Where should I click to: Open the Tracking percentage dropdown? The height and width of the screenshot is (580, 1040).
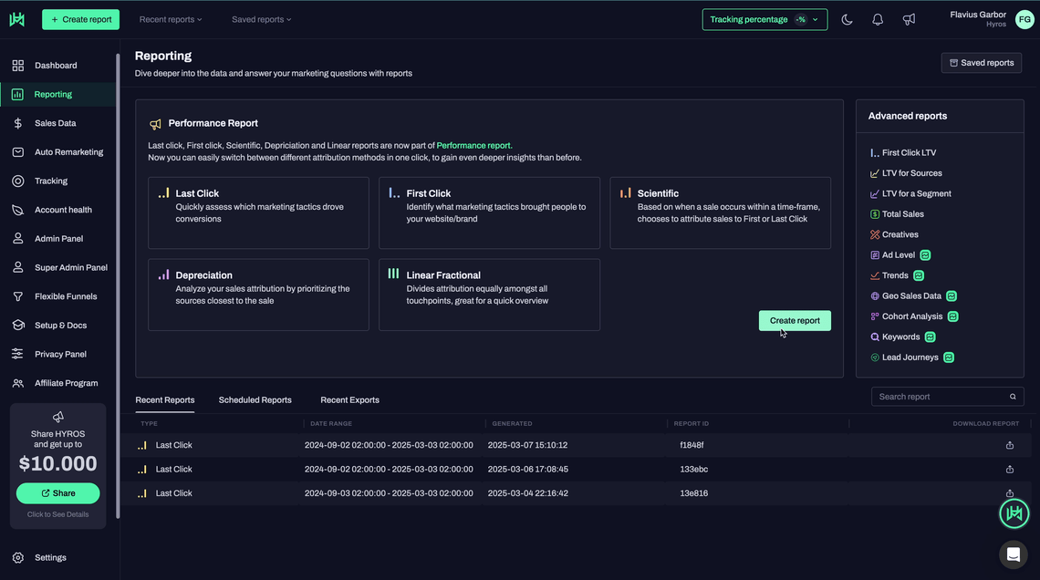(x=764, y=19)
